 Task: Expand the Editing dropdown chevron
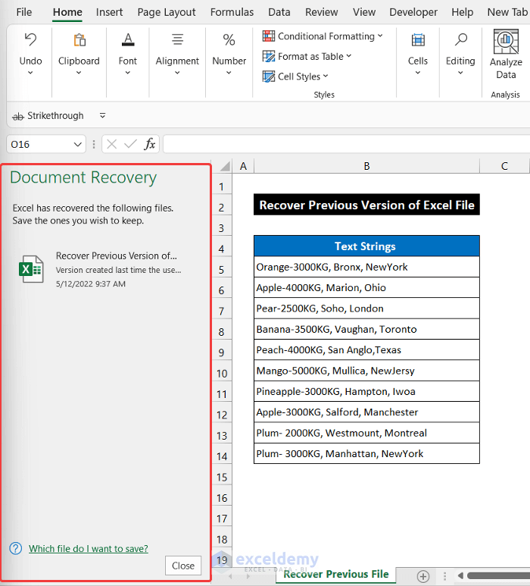click(x=460, y=73)
